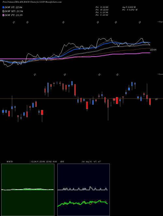The width and height of the screenshot is (163, 216).
Task: Click the magenta DOW PT legend swatch
Action: (4, 15)
